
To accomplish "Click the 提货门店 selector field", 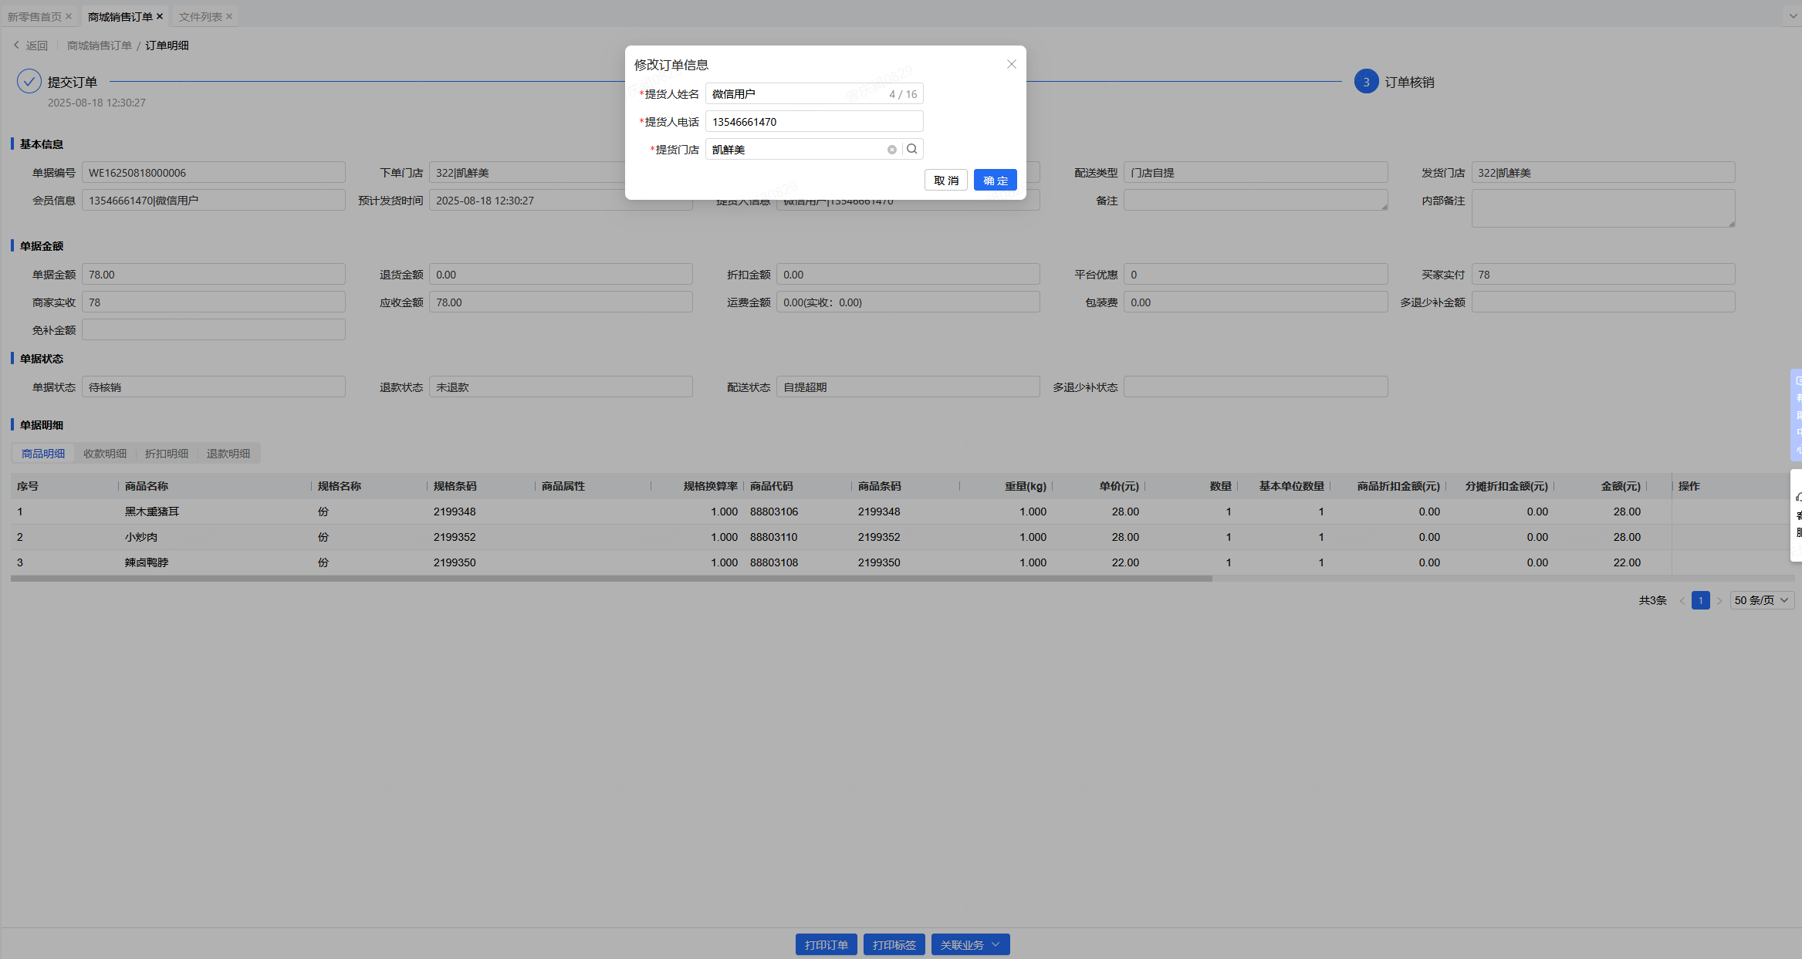I will point(814,150).
